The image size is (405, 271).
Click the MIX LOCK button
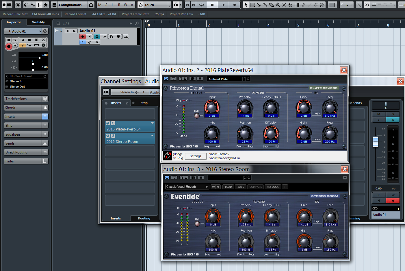tap(272, 187)
